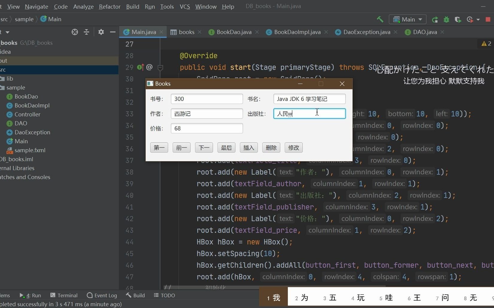Click the Locate/Select Opened File icon
Image resolution: width=494 pixels, height=308 pixels.
point(75,32)
